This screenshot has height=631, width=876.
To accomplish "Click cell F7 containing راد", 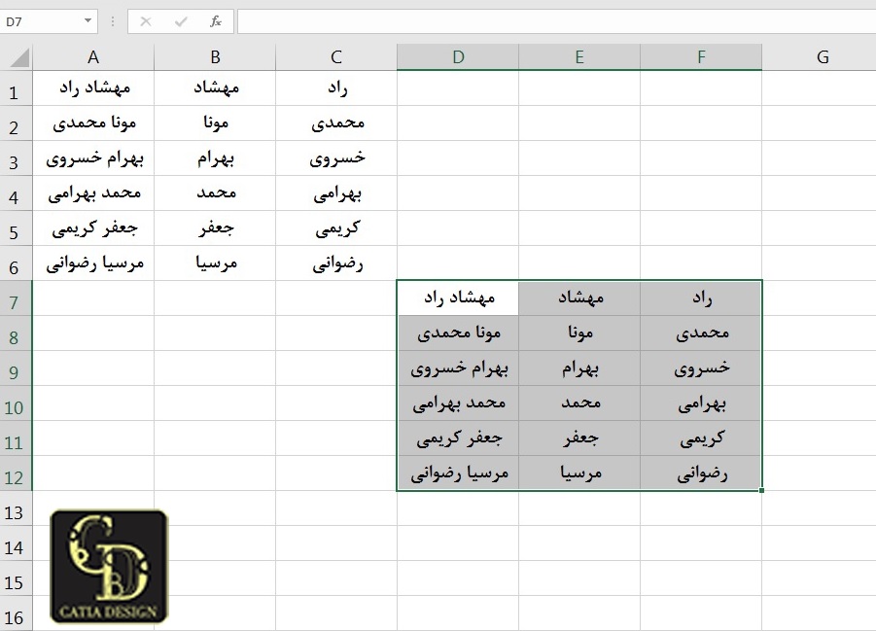I will point(701,298).
